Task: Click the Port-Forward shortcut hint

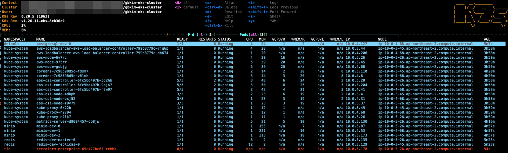Action: pos(283,12)
